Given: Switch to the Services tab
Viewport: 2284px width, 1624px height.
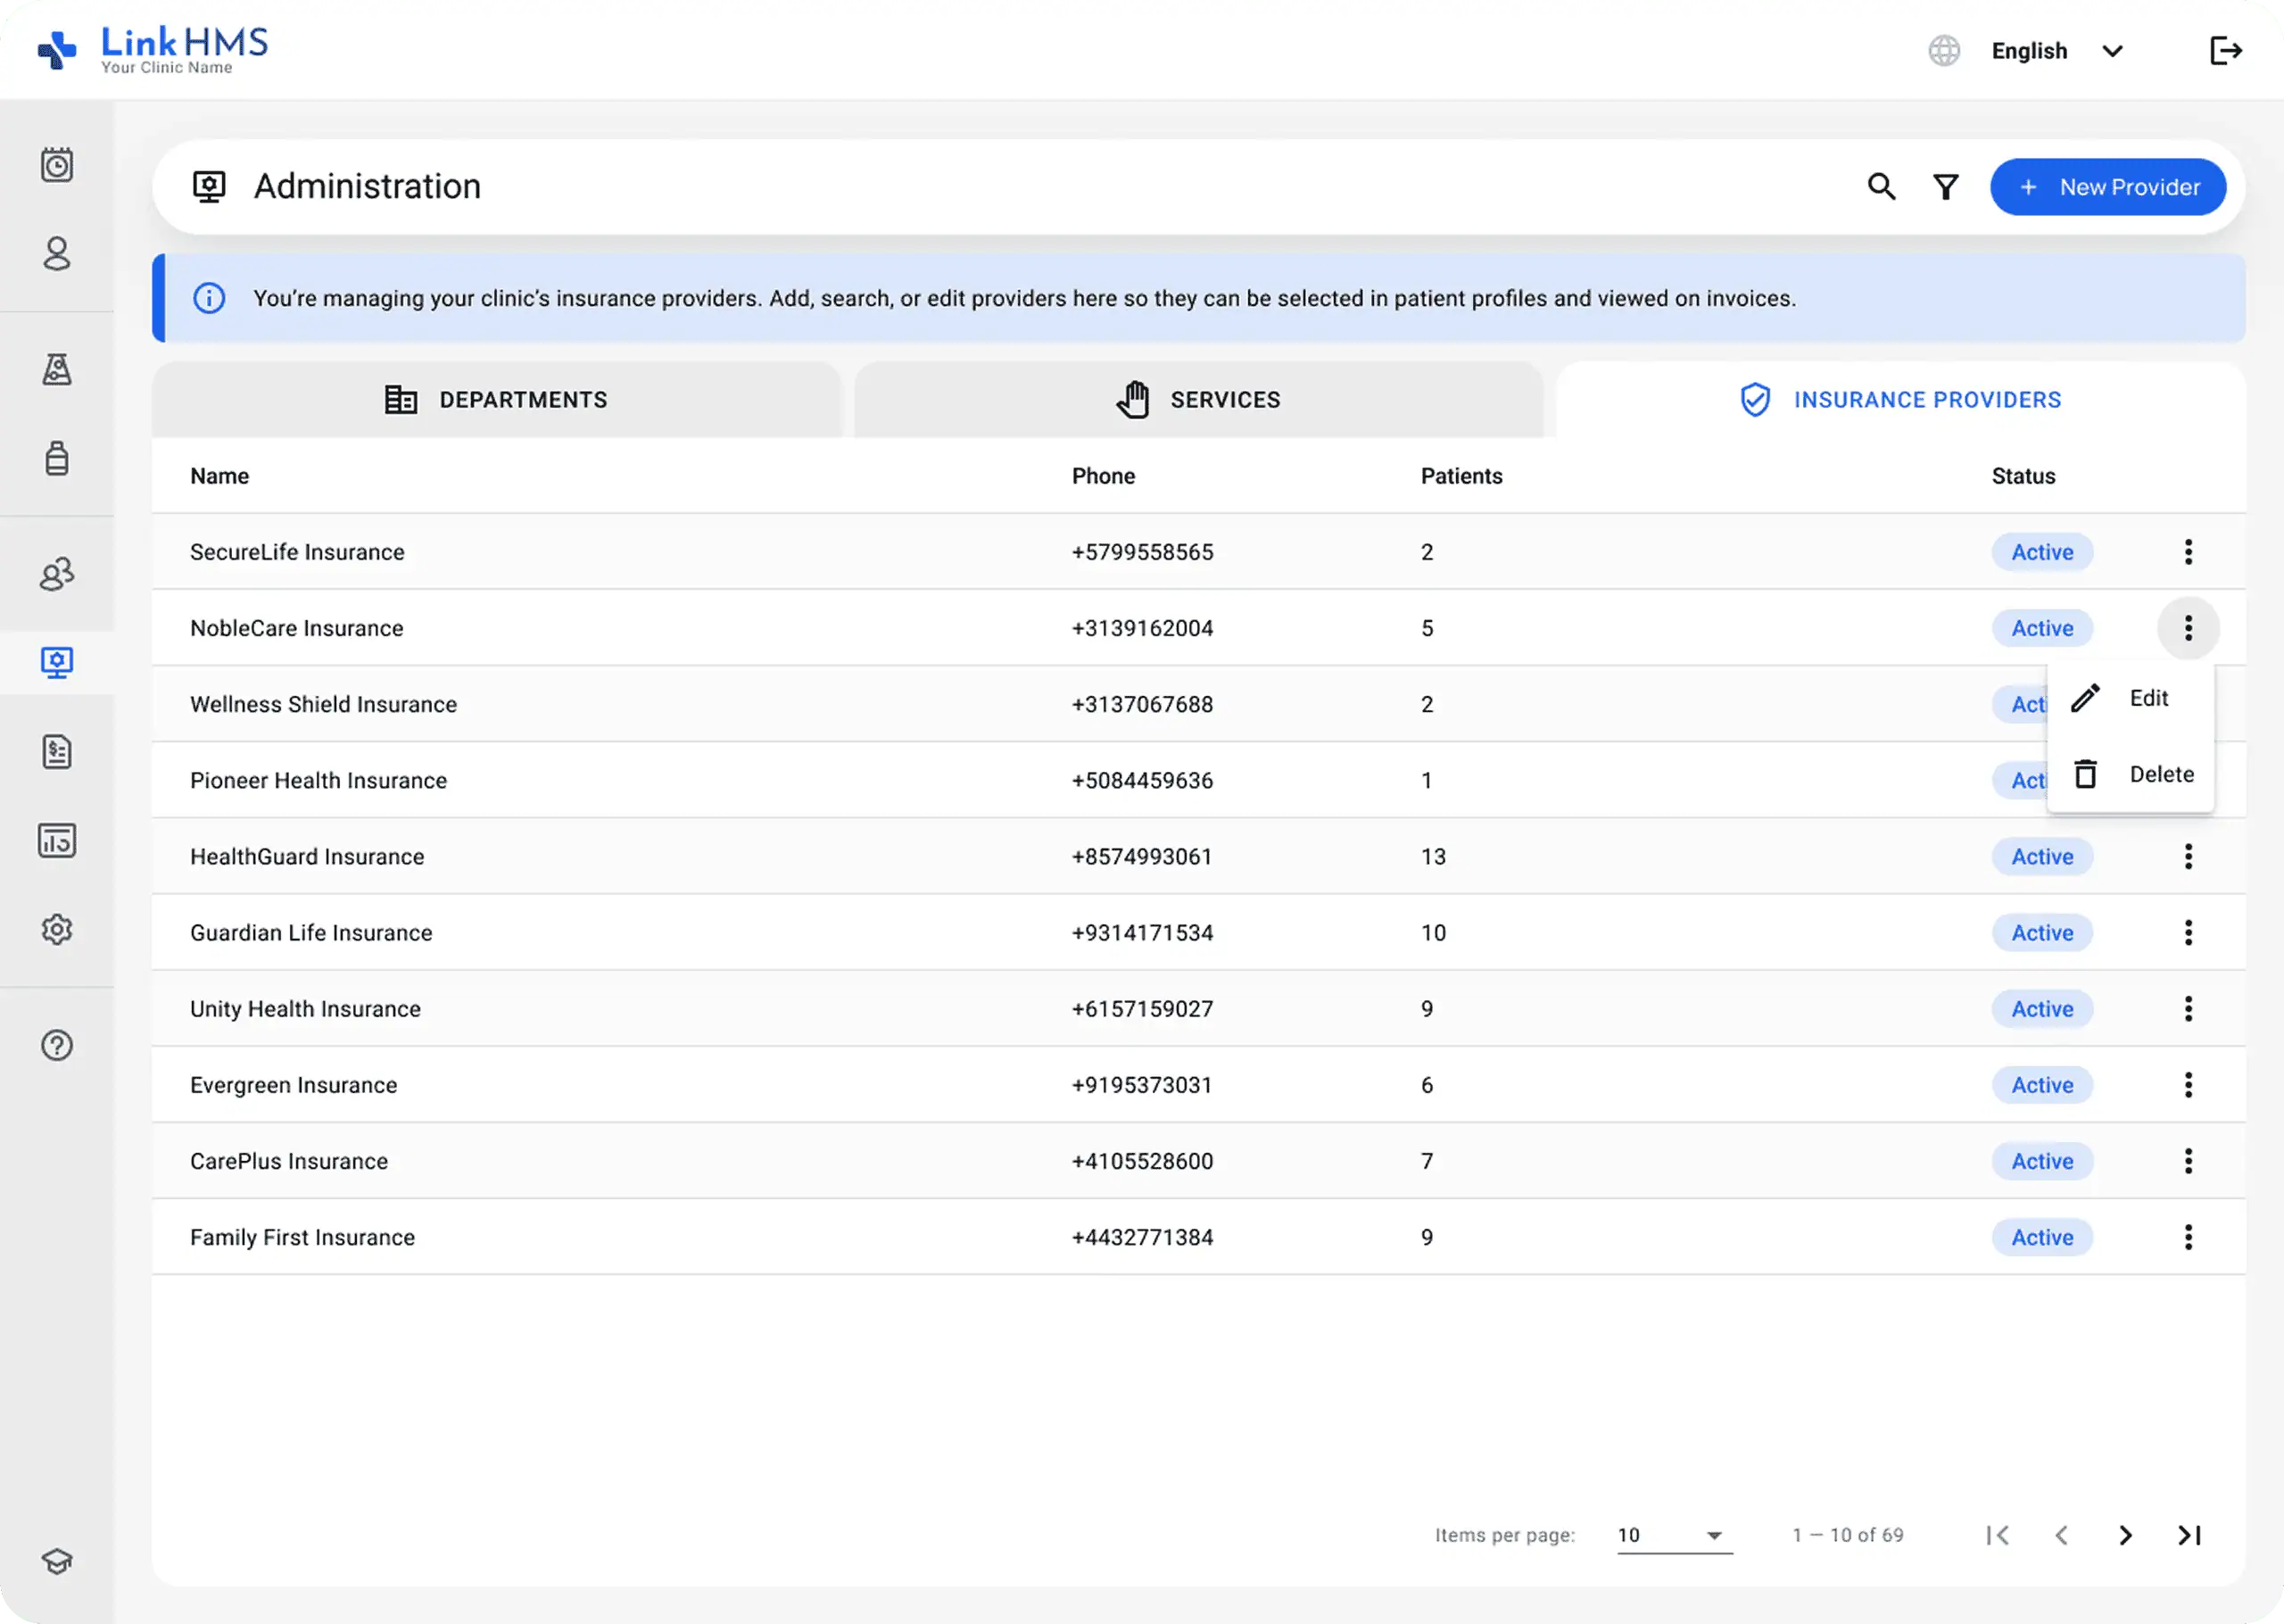Looking at the screenshot, I should point(1198,400).
